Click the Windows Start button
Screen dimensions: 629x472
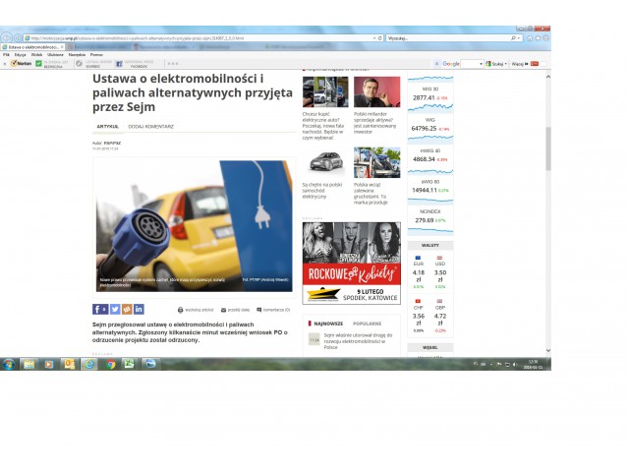tap(8, 364)
